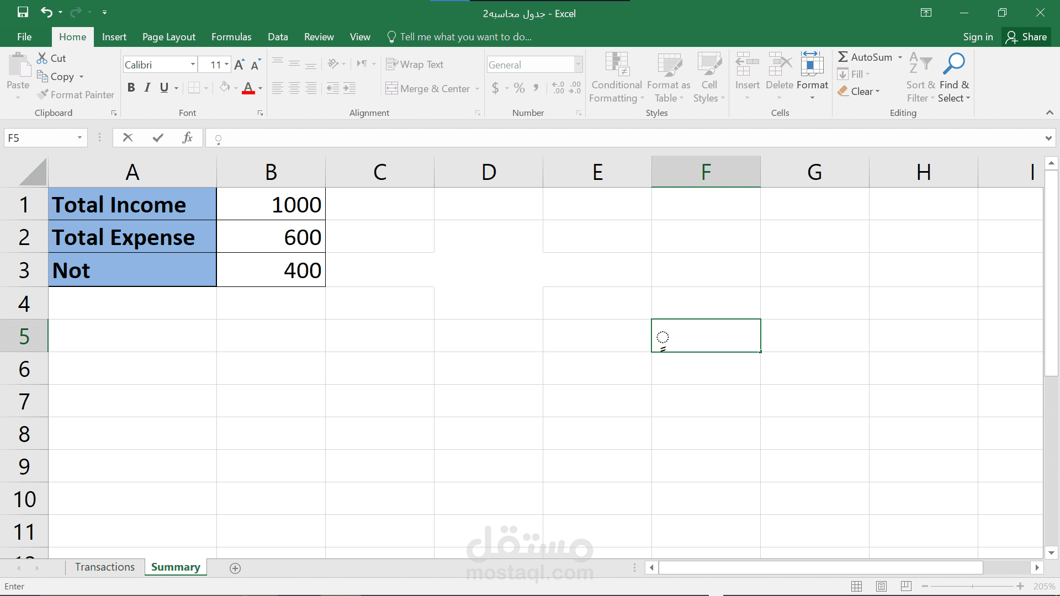Click the Percent Style icon
1060x596 pixels.
(x=519, y=88)
